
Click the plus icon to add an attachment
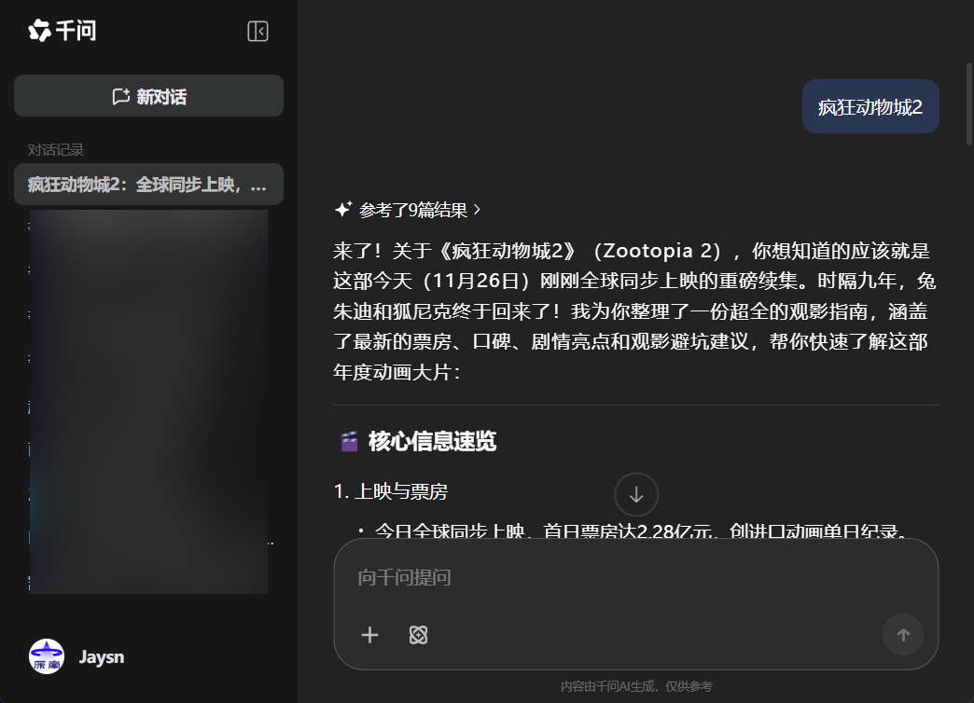tap(369, 635)
